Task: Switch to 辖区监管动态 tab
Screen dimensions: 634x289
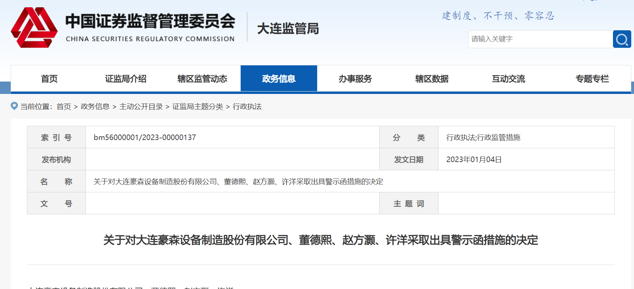Action: point(202,79)
